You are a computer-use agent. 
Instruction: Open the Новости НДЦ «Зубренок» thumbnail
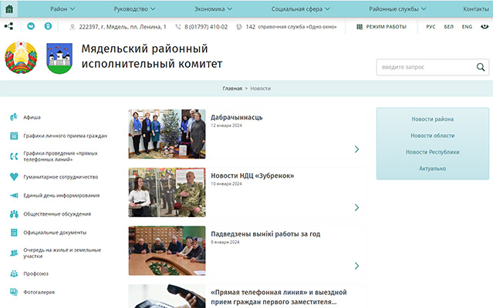(167, 192)
